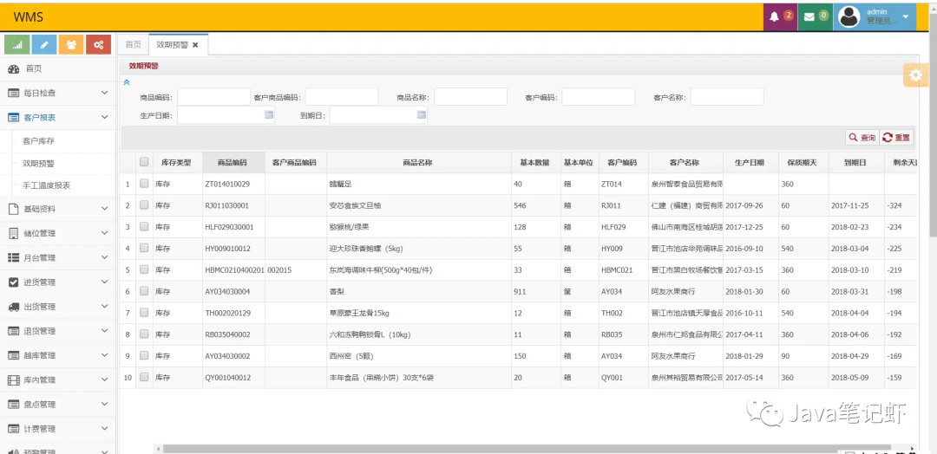Image resolution: width=937 pixels, height=454 pixels.
Task: Click the red gears shortcut button
Action: [x=99, y=44]
